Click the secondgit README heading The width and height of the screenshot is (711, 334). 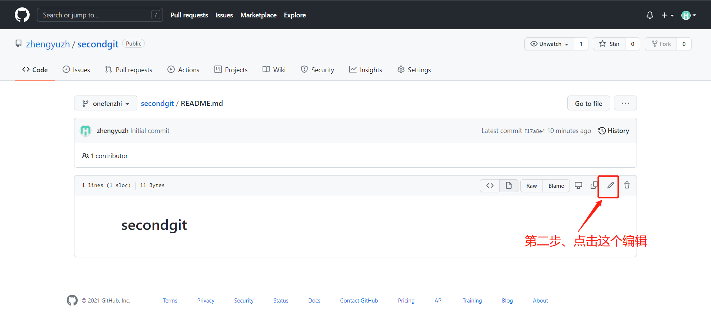pyautogui.click(x=154, y=225)
